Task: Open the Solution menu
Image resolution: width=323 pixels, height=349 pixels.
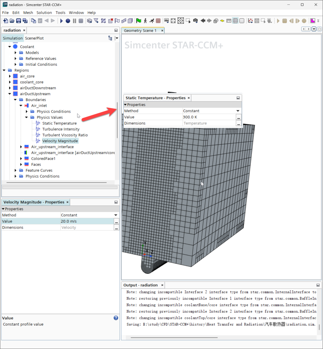Action: [x=44, y=13]
